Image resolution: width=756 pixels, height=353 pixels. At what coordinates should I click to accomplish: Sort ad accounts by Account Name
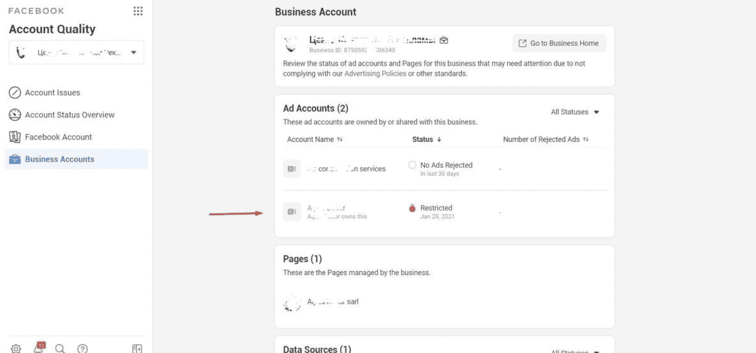coord(315,140)
